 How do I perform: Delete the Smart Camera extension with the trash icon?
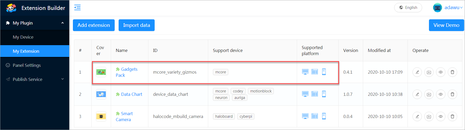point(452,116)
